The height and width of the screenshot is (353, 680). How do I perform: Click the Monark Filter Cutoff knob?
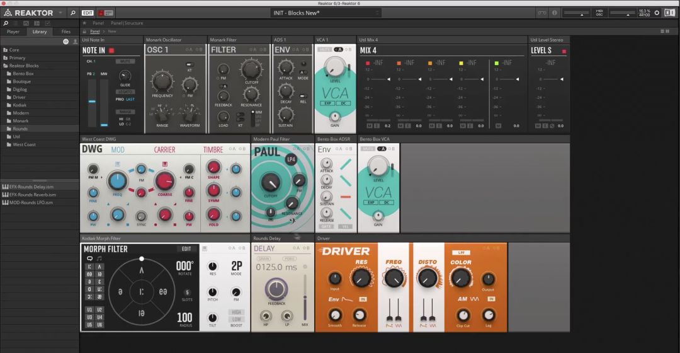pyautogui.click(x=251, y=69)
